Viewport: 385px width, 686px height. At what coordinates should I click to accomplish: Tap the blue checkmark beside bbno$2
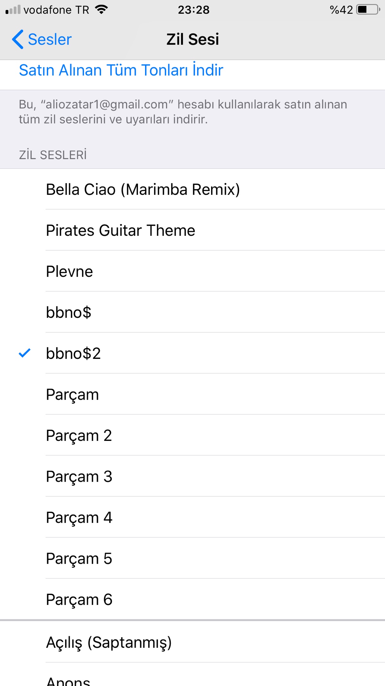25,353
